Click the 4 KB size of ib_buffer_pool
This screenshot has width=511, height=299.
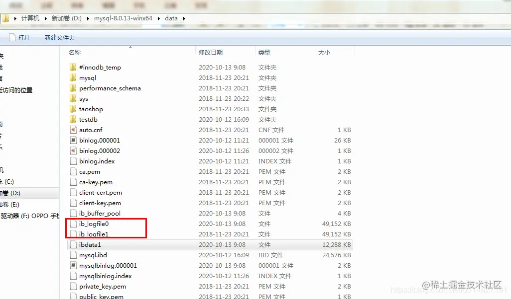[344, 213]
